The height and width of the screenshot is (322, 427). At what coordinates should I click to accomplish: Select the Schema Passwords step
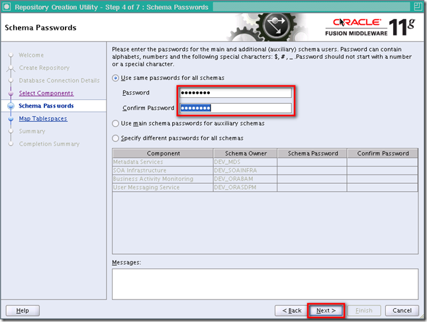coord(46,106)
